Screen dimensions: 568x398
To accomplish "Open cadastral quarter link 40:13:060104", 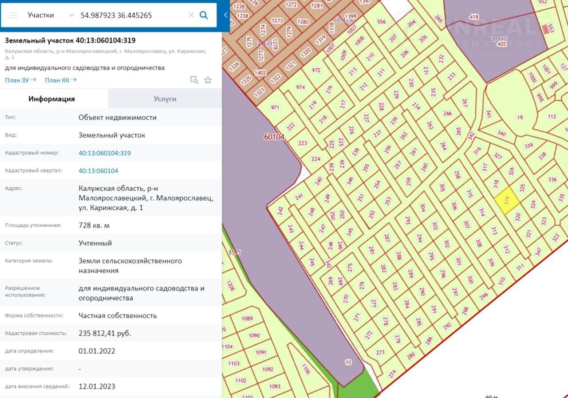I will (98, 171).
